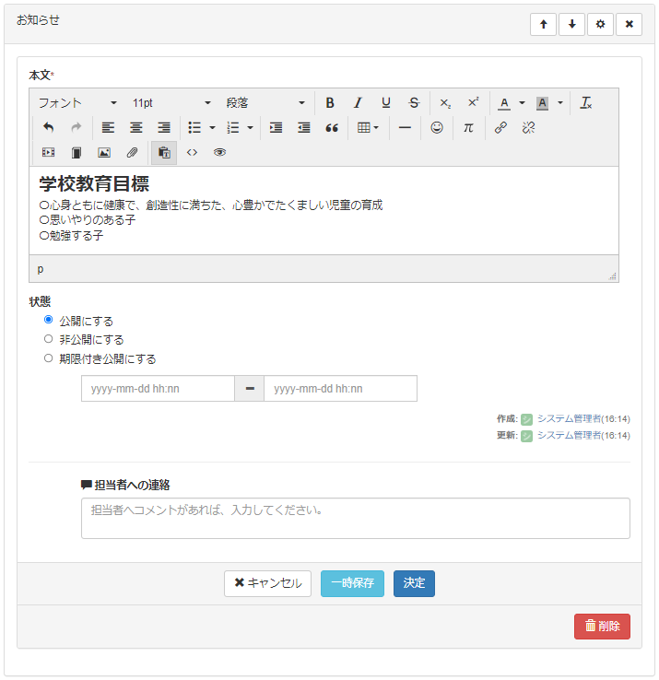This screenshot has width=659, height=680.
Task: Attach a file with paperclip icon
Action: click(132, 153)
